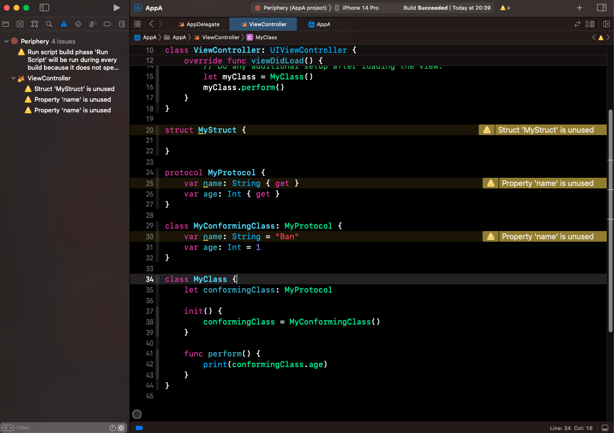This screenshot has height=433, width=614.
Task: Toggle the right inspector panel
Action: (x=601, y=8)
